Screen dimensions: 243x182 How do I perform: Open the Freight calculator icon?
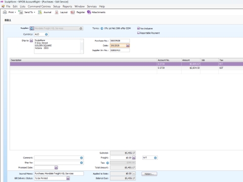coord(134,158)
